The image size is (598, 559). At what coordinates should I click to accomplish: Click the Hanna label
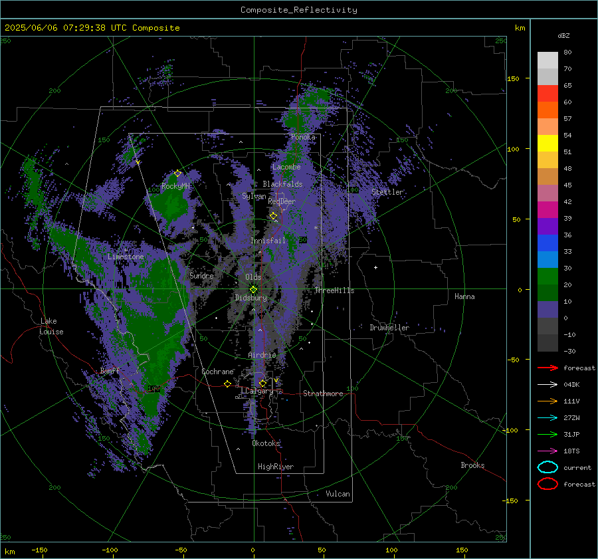click(464, 296)
